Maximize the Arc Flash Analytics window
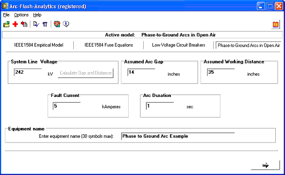This screenshot has width=285, height=175. [270, 6]
